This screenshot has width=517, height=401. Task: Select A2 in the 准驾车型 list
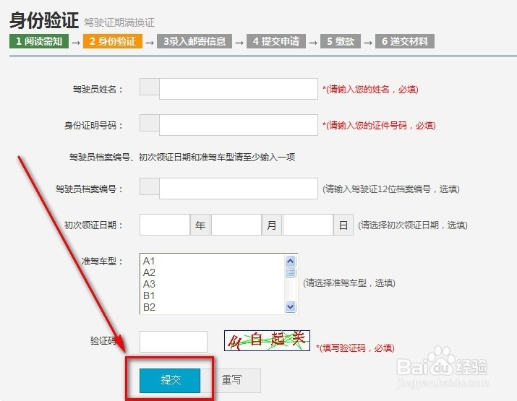coord(149,273)
